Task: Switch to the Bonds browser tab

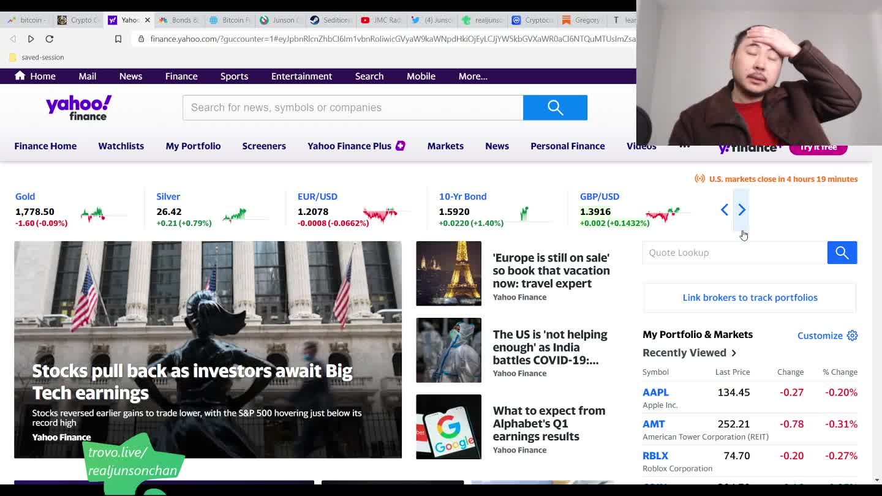Action: click(179, 20)
